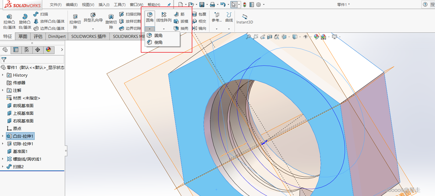435x196 pixels.
Task: Choose 倒角 (Chamfer) from the dropdown list
Action: point(158,42)
